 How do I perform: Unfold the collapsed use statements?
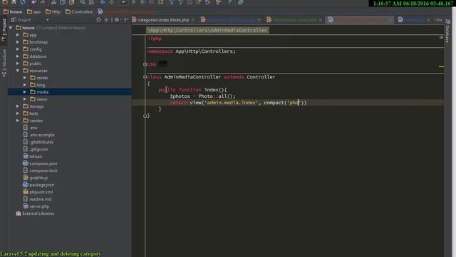[x=145, y=64]
